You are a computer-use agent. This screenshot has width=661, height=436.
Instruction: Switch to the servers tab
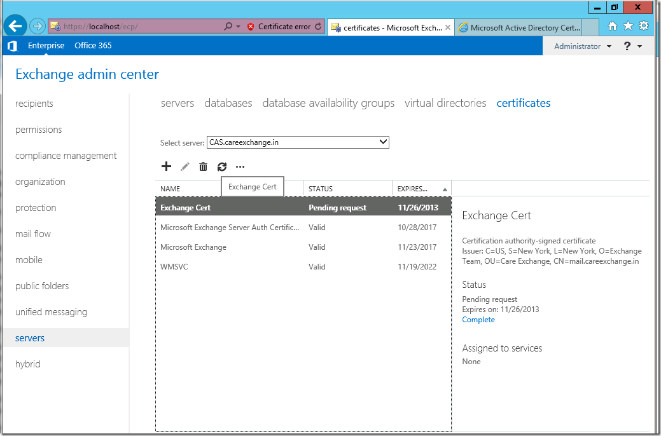click(x=177, y=103)
